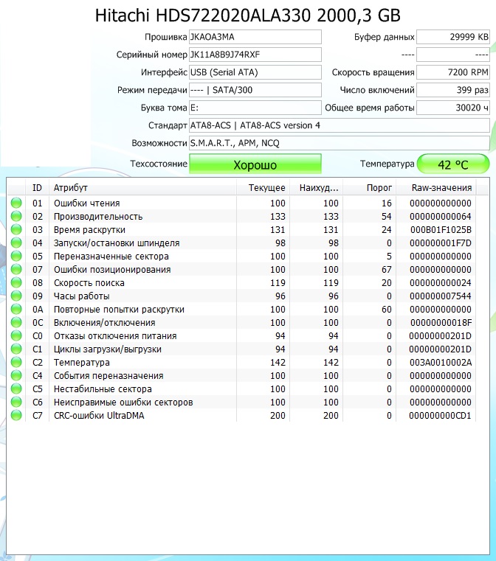Viewport: 496px width, 561px height.
Task: Select raw value 003A0010002A
Action: pyautogui.click(x=441, y=362)
